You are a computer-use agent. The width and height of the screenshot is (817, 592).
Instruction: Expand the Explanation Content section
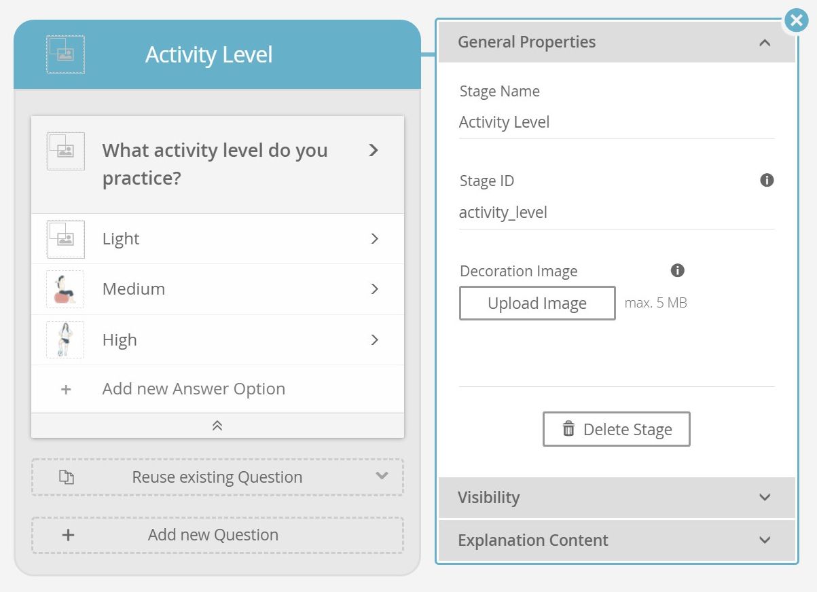765,540
